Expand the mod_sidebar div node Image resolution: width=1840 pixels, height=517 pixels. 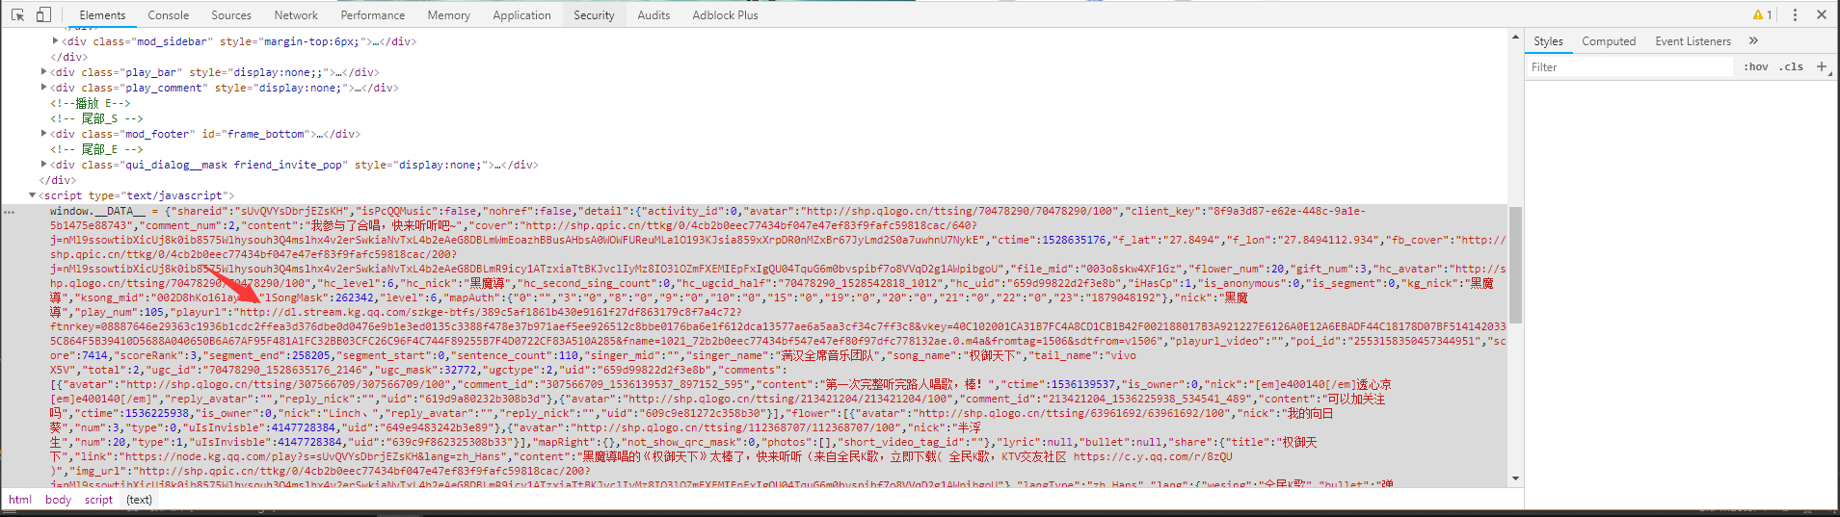click(55, 41)
